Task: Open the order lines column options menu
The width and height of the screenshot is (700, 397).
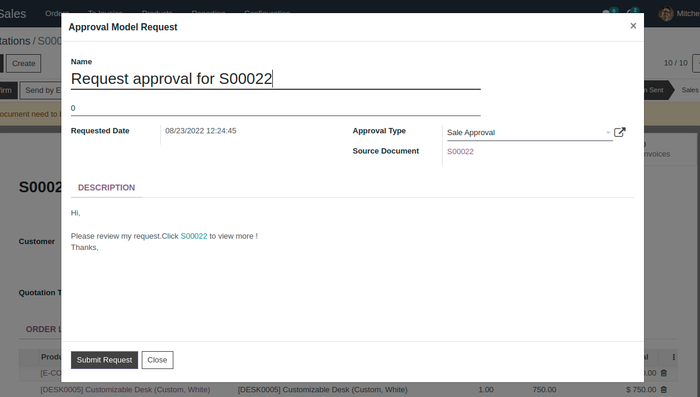Action: pos(674,357)
